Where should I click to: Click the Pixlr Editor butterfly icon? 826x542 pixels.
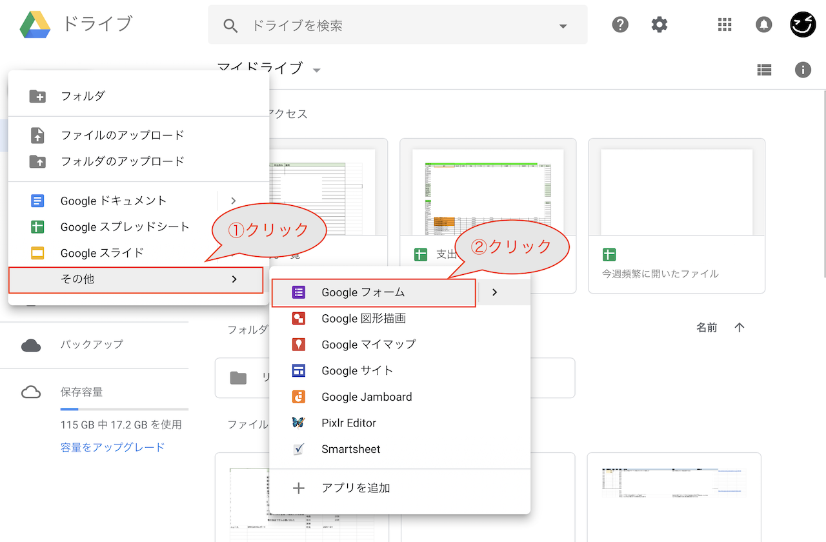click(x=298, y=423)
